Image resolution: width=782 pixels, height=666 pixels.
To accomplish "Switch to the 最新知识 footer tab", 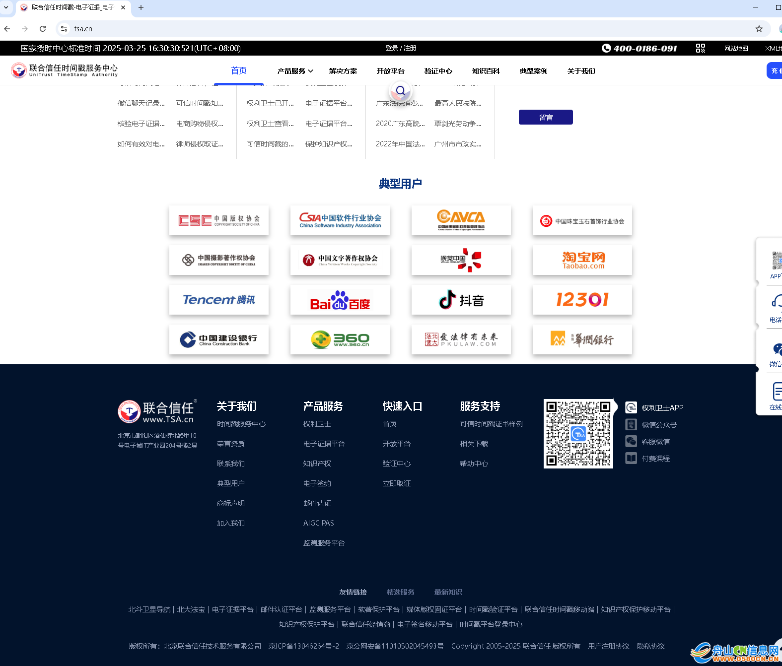I will pos(448,592).
